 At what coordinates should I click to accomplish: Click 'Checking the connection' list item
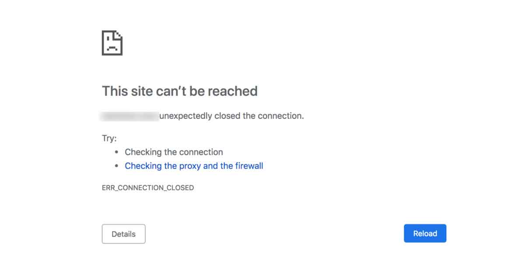point(174,152)
